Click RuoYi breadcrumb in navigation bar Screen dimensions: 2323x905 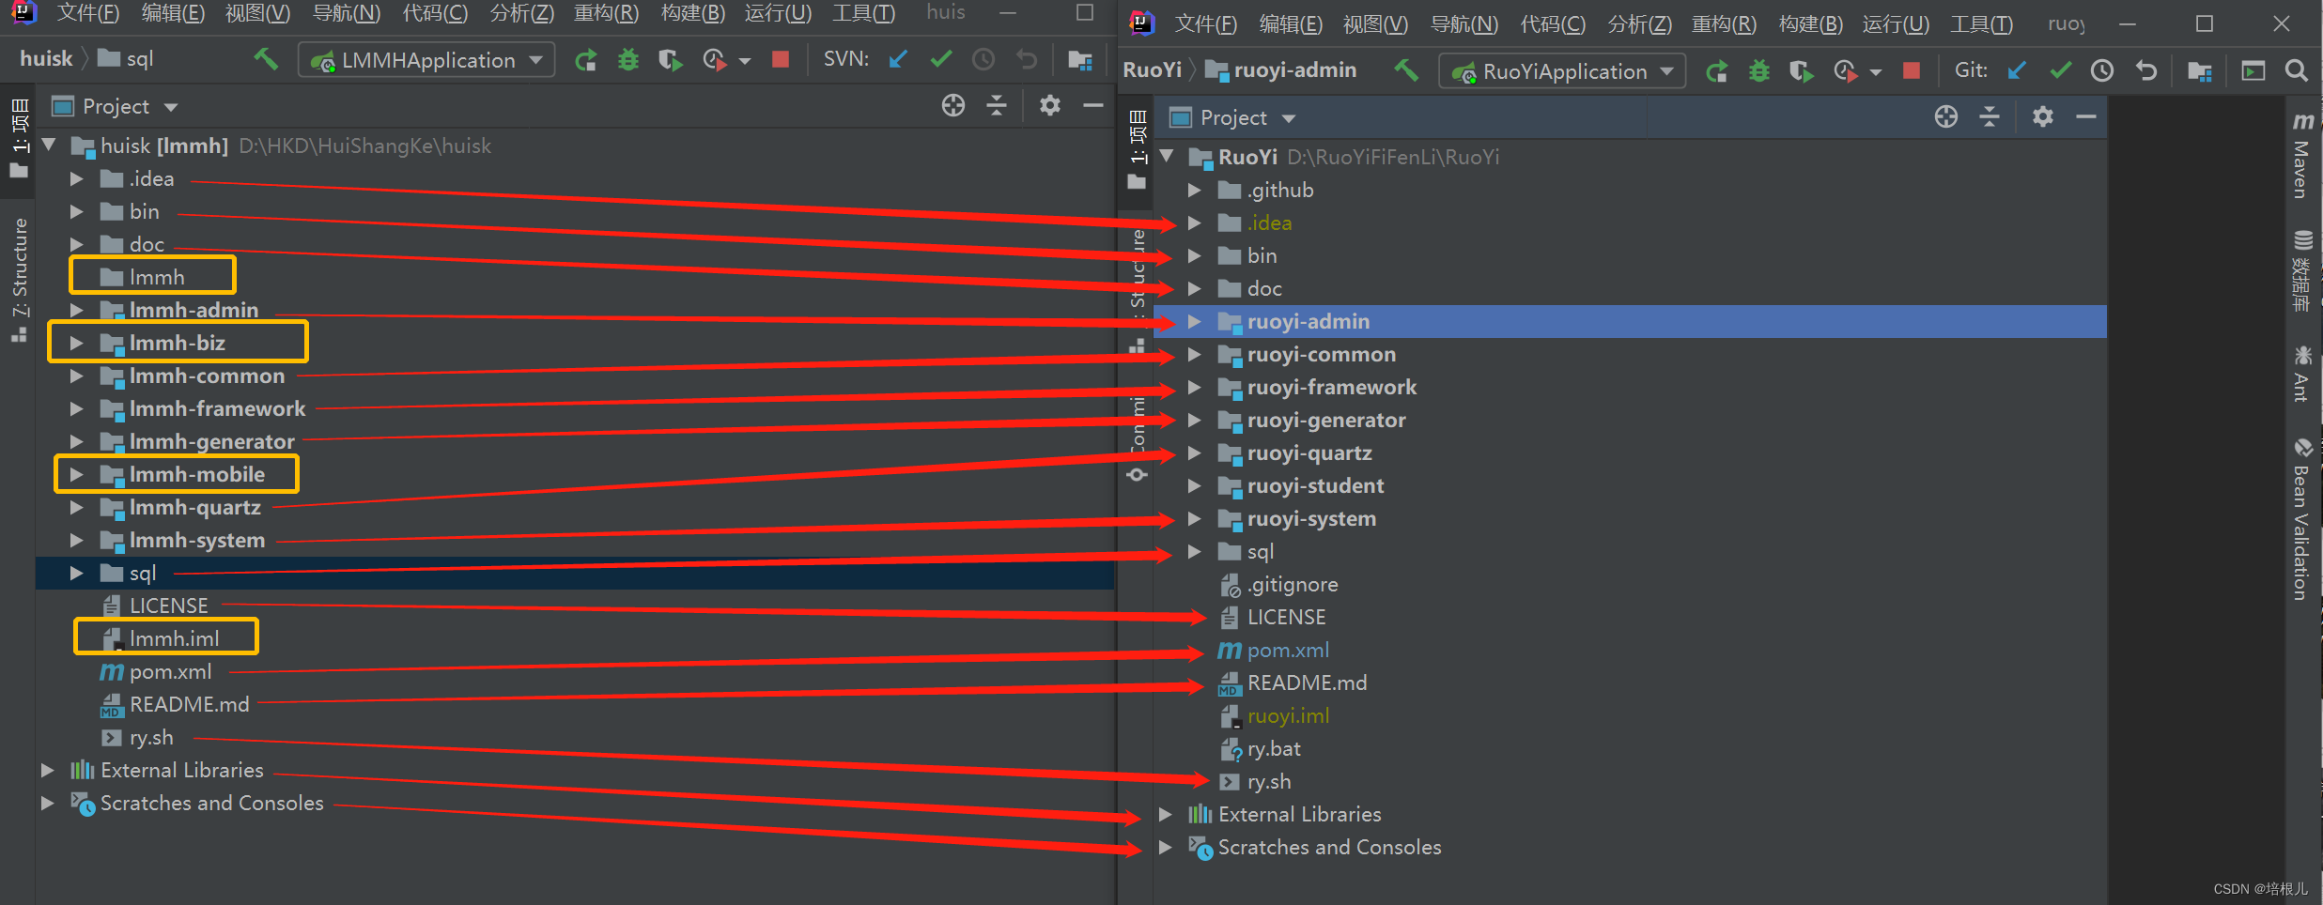pos(1152,69)
